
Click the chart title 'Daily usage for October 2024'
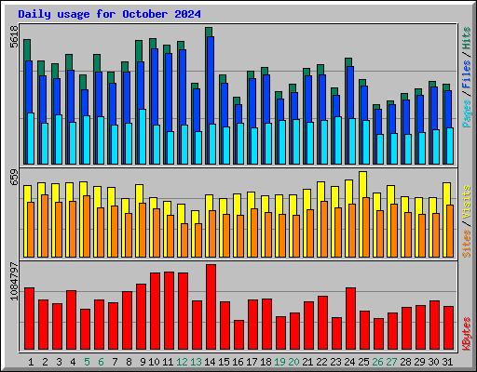point(109,14)
